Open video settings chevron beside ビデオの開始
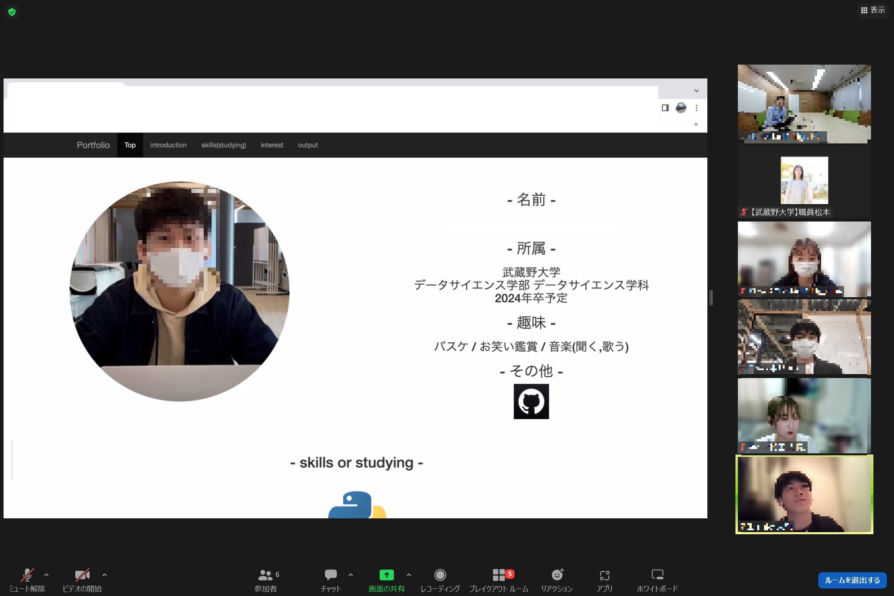This screenshot has height=596, width=894. click(x=105, y=575)
